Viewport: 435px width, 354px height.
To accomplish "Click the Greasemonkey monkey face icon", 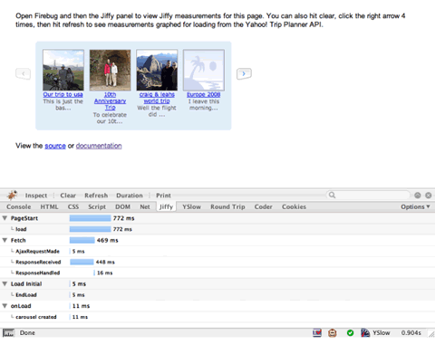I will pyautogui.click(x=333, y=333).
